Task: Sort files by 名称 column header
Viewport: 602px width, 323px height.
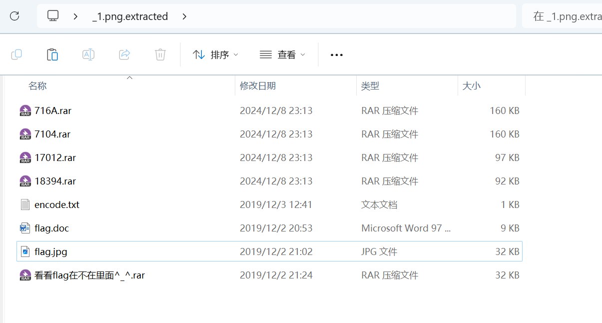Action: pos(37,86)
